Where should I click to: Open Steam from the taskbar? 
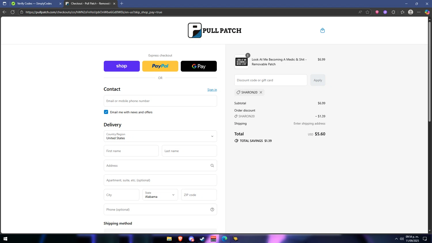click(x=202, y=239)
